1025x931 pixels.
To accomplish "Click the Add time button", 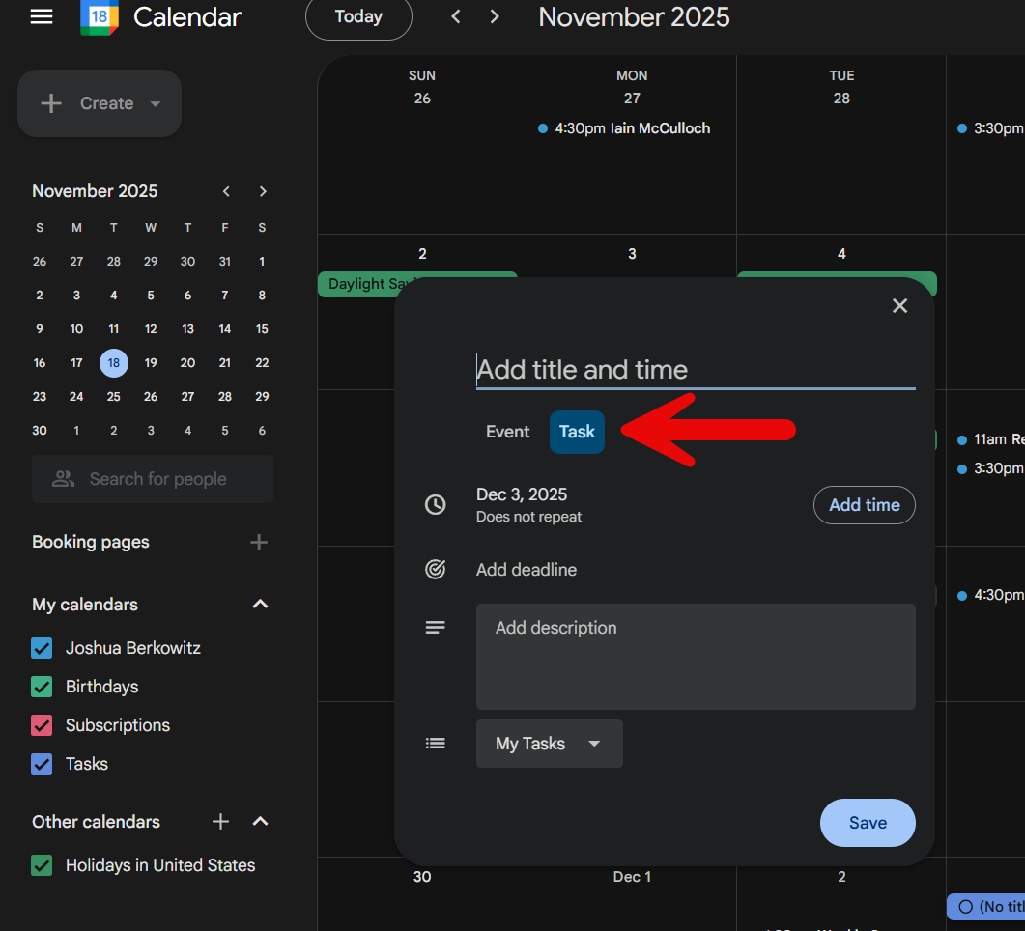I will pos(864,505).
